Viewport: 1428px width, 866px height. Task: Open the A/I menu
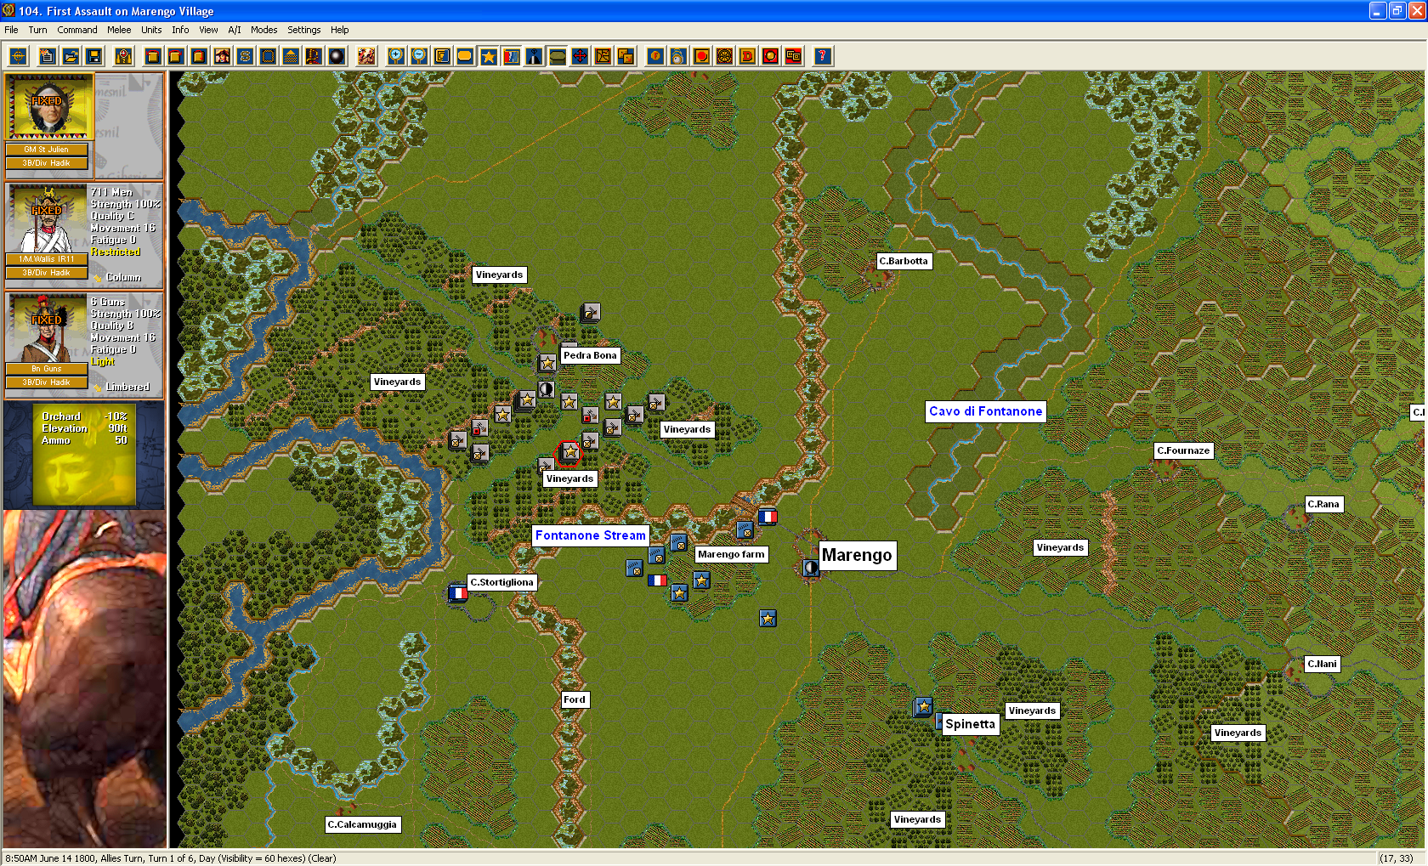pyautogui.click(x=235, y=30)
